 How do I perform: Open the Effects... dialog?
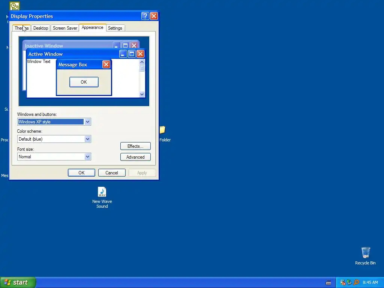(x=135, y=146)
